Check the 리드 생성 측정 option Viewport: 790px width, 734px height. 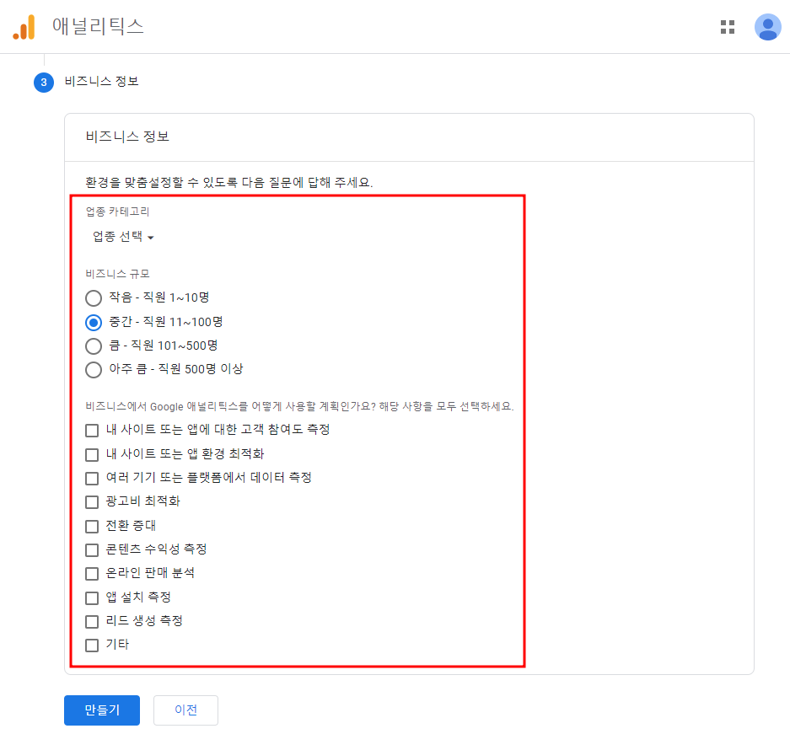point(92,621)
